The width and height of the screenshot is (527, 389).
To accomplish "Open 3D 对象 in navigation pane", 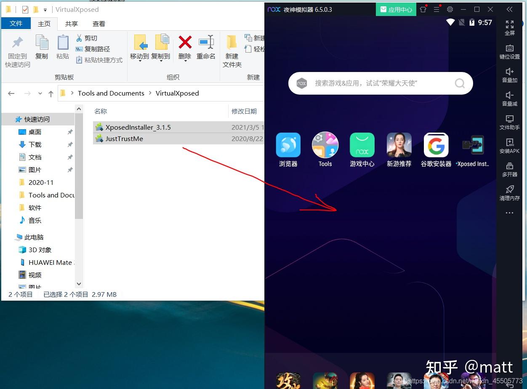I will coord(40,250).
